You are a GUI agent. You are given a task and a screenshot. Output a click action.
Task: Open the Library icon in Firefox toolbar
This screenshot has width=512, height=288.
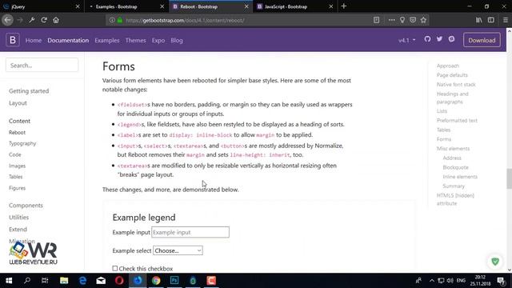(x=478, y=20)
